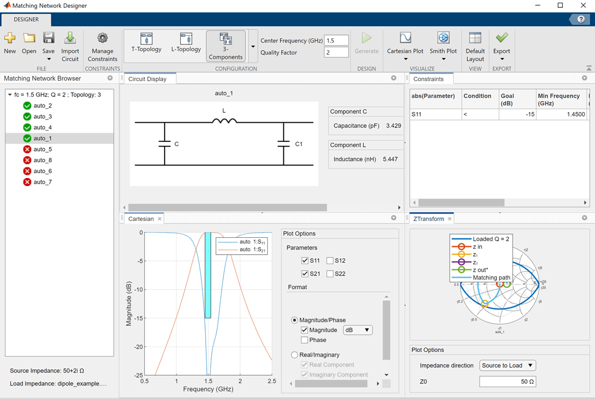595x399 pixels.
Task: Click the Import Circuit icon
Action: click(70, 39)
